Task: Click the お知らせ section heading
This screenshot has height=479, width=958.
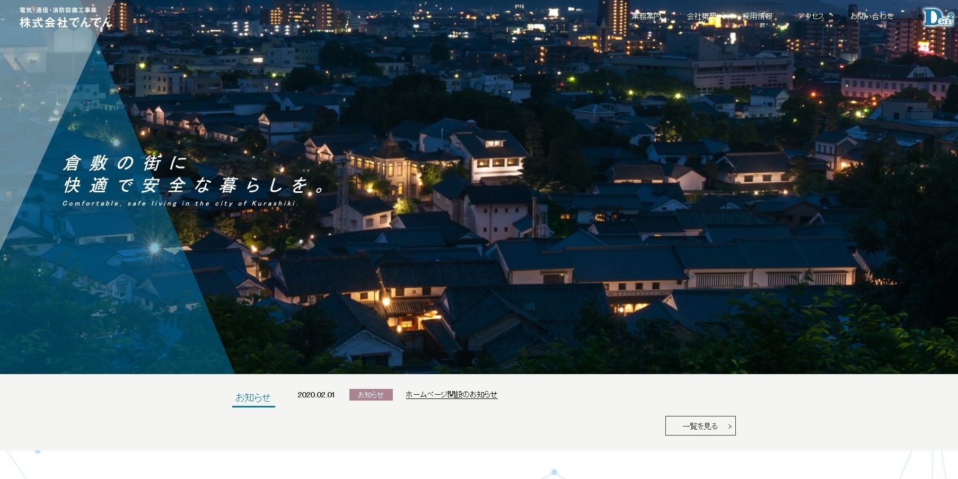Action: pyautogui.click(x=253, y=397)
